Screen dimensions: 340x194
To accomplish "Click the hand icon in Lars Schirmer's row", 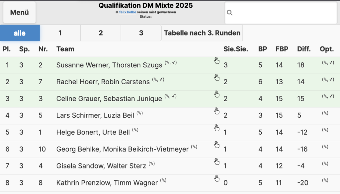I will (216, 111).
